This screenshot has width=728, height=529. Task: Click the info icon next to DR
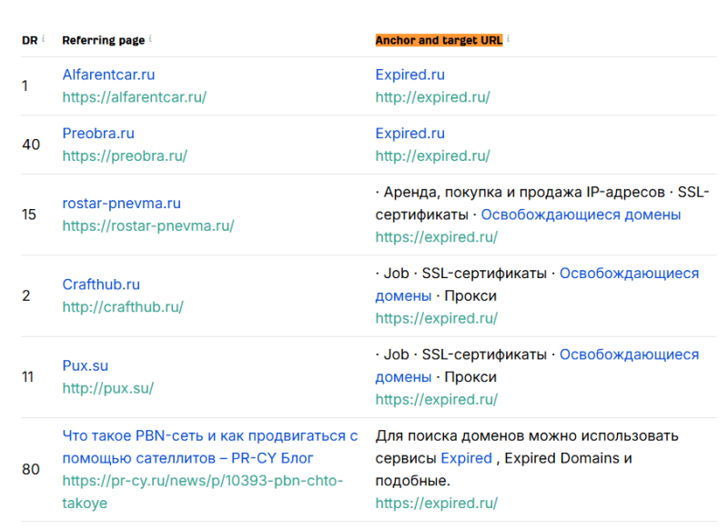point(43,39)
